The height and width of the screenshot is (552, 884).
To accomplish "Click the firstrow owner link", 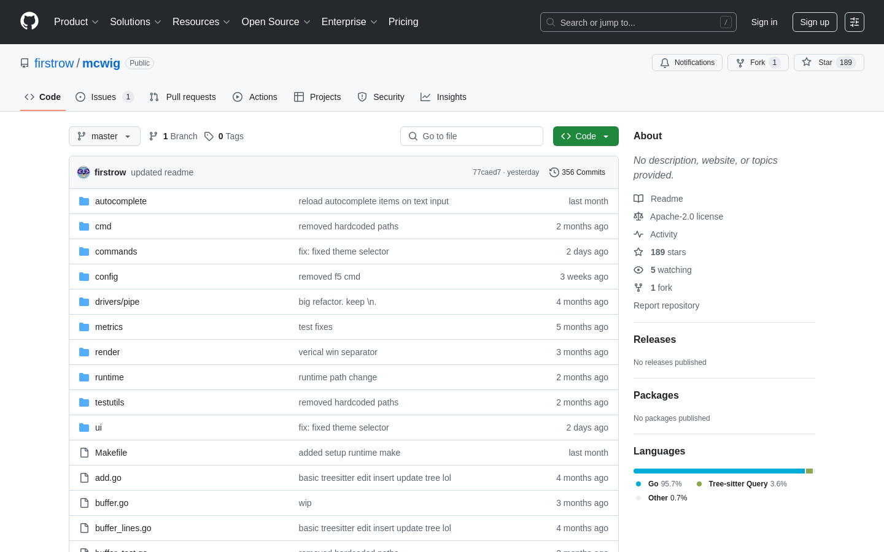I will point(54,63).
